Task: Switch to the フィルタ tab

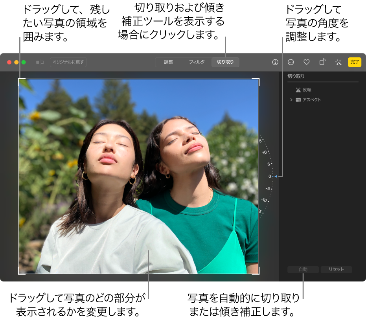Action: (x=196, y=62)
